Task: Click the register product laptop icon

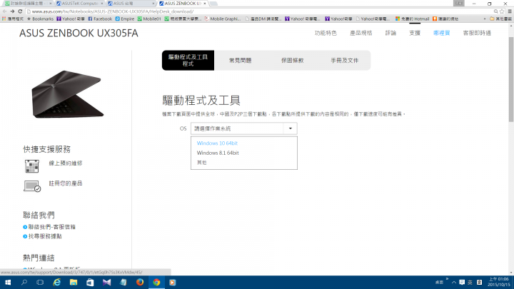Action: pyautogui.click(x=32, y=186)
